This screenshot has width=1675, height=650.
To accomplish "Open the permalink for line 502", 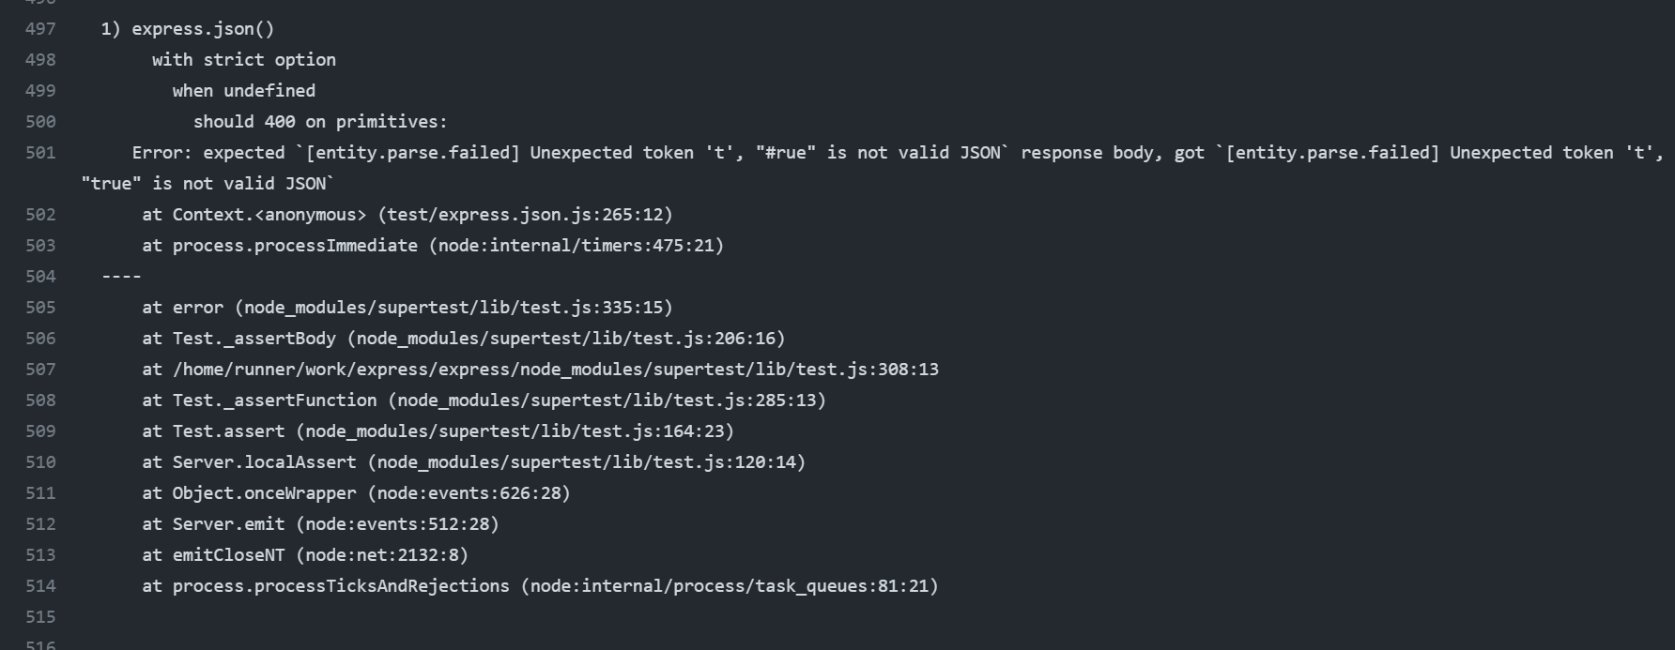I will pos(40,215).
